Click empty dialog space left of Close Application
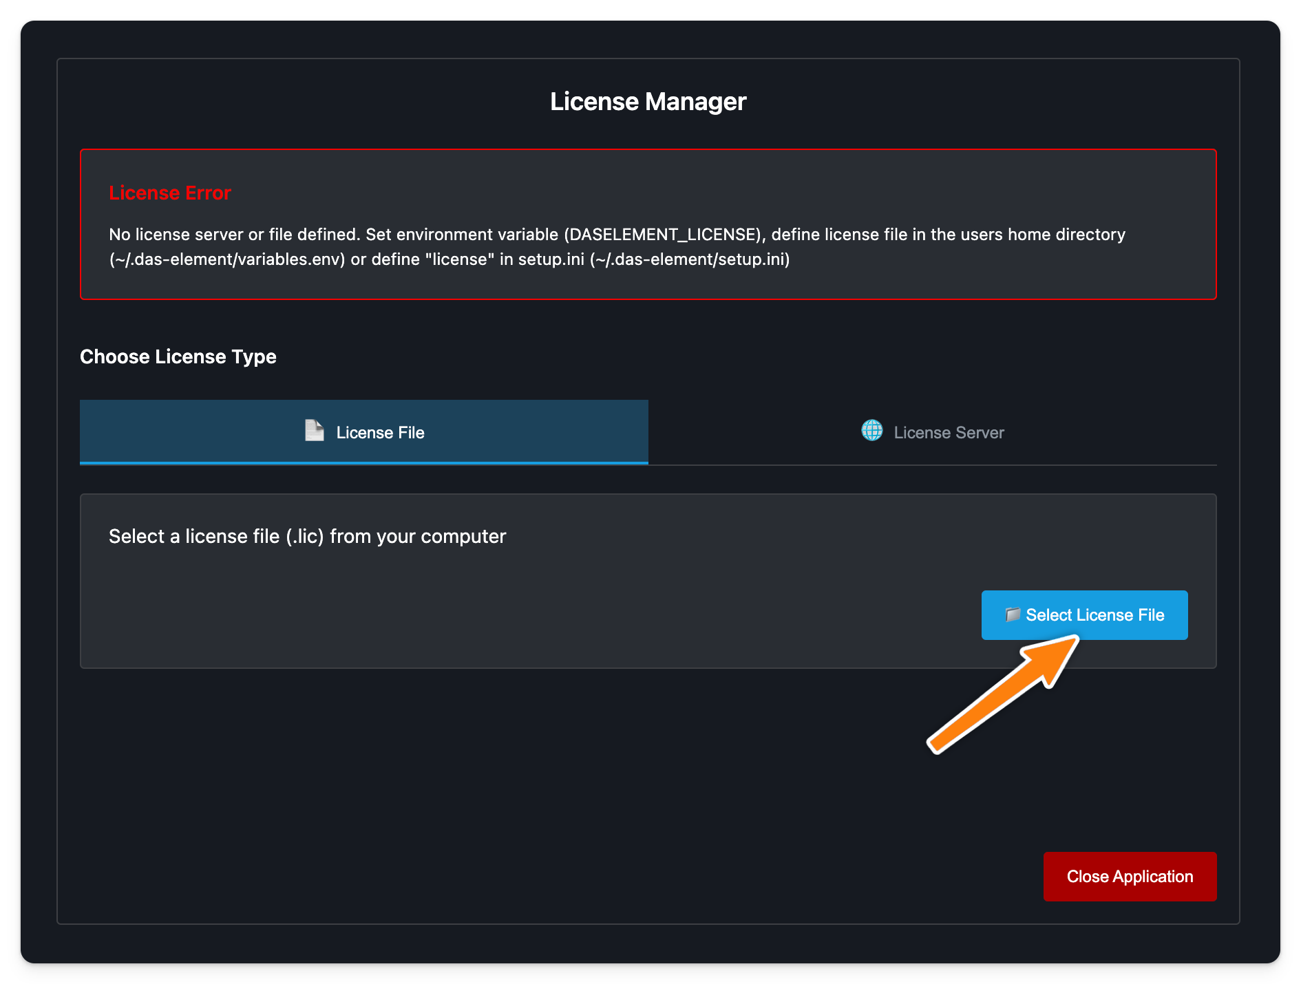1301x984 pixels. coord(551,877)
